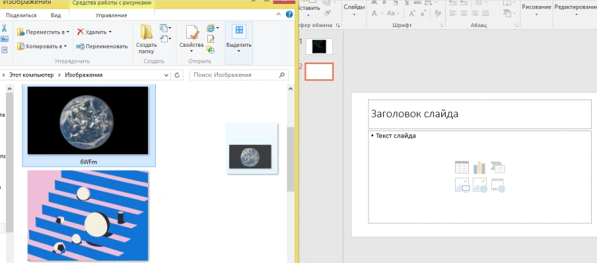Viewport: 597px width, 263px height.
Task: Click the Insert Chart icon in placeholder
Action: pos(479,167)
